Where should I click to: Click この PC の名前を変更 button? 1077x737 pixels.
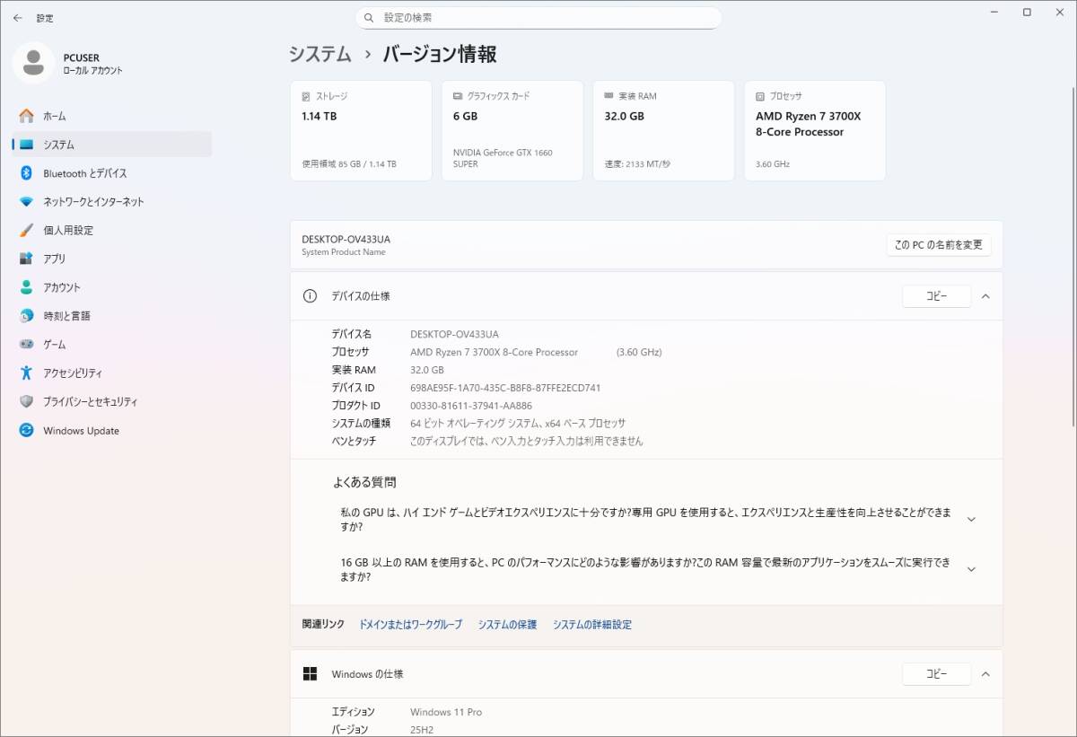click(938, 245)
